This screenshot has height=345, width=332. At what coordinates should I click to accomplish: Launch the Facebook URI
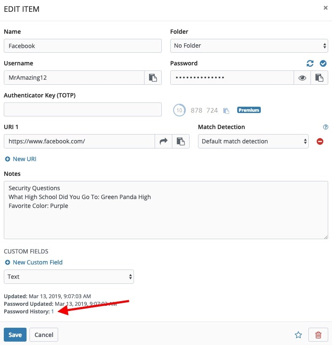[163, 141]
